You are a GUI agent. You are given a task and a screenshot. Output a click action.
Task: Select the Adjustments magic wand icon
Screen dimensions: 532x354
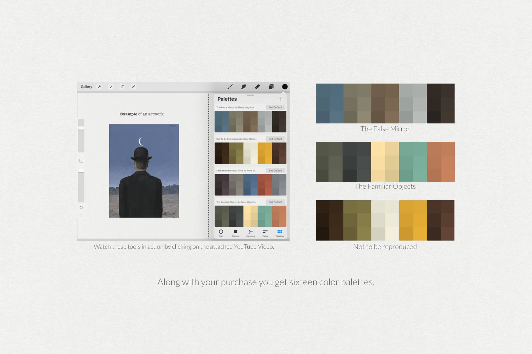[110, 86]
